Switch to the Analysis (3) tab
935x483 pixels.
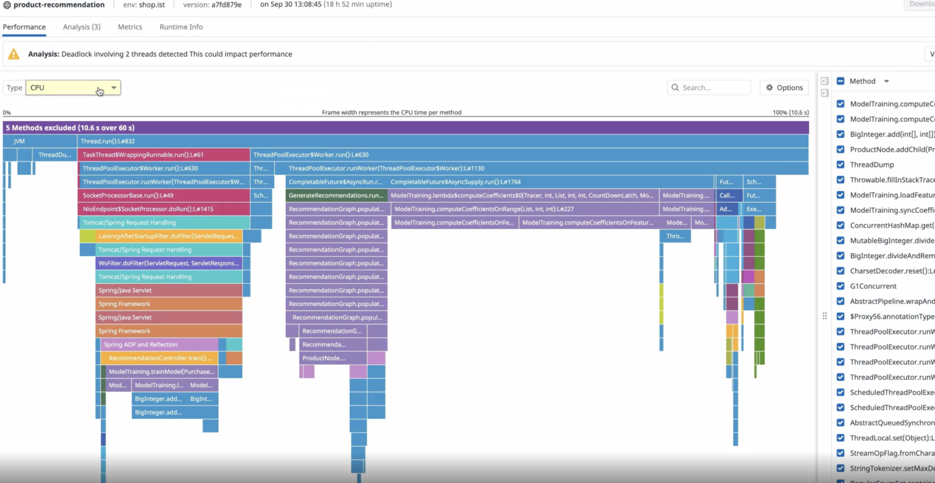81,27
